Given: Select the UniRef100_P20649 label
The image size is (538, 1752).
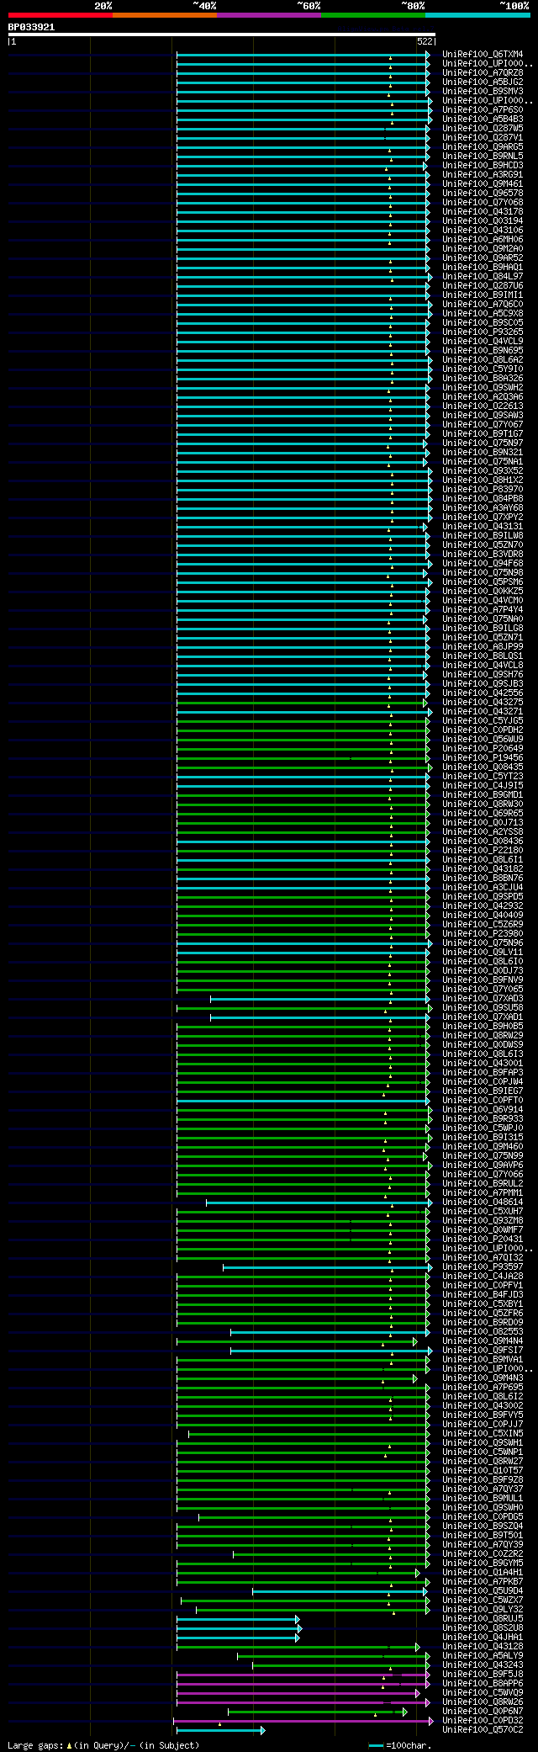Looking at the screenshot, I should coord(483,749).
